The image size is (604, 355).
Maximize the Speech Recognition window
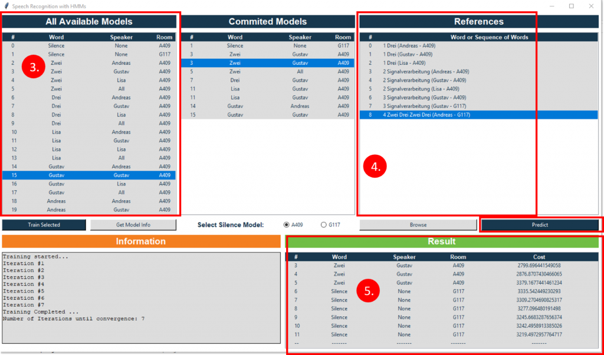pyautogui.click(x=571, y=6)
